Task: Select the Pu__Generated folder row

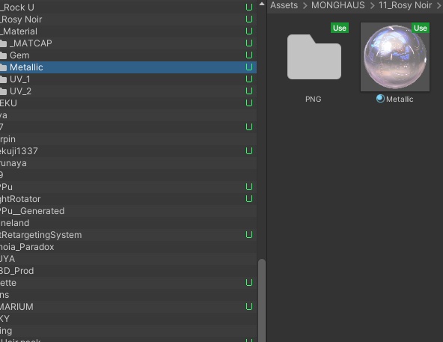Action: [x=128, y=211]
